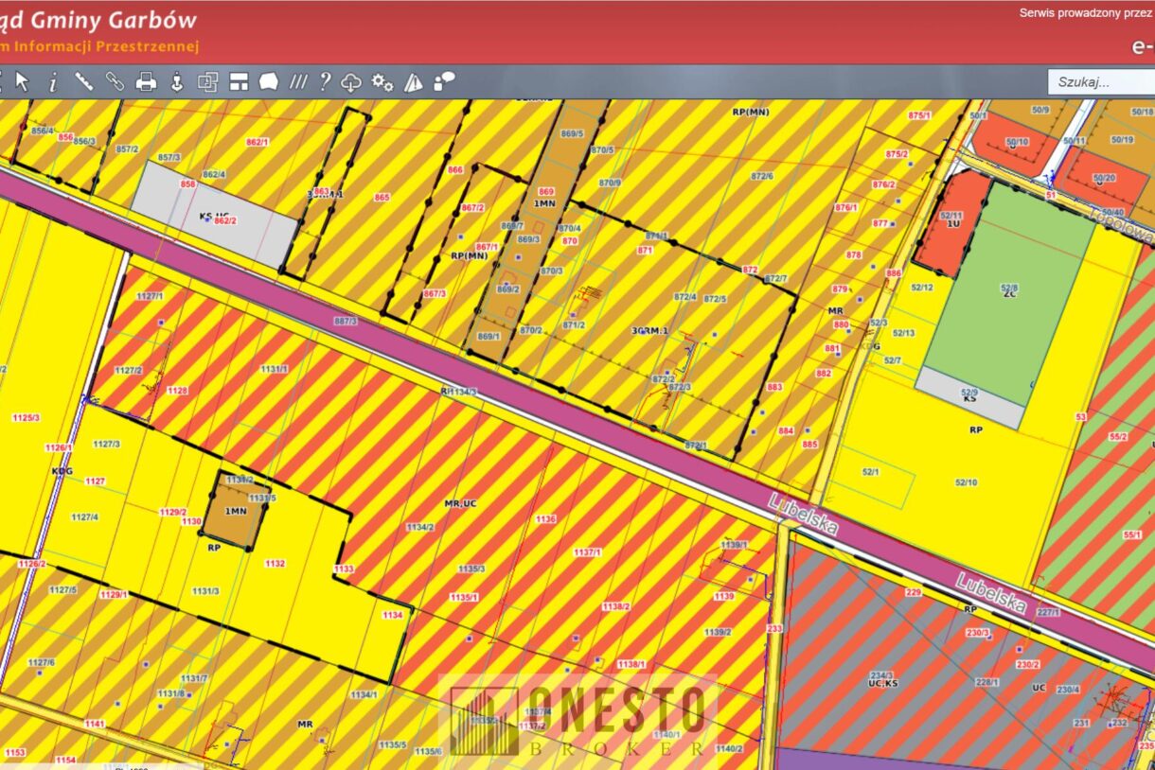
Task: Click parcel 1132 on the map
Action: tap(275, 564)
